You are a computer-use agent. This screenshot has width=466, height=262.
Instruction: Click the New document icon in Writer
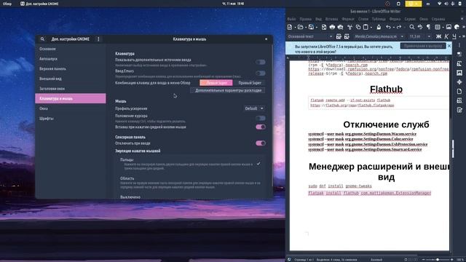pyautogui.click(x=290, y=28)
